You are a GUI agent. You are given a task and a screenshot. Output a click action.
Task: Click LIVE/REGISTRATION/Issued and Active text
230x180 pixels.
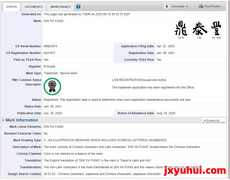click(139, 80)
